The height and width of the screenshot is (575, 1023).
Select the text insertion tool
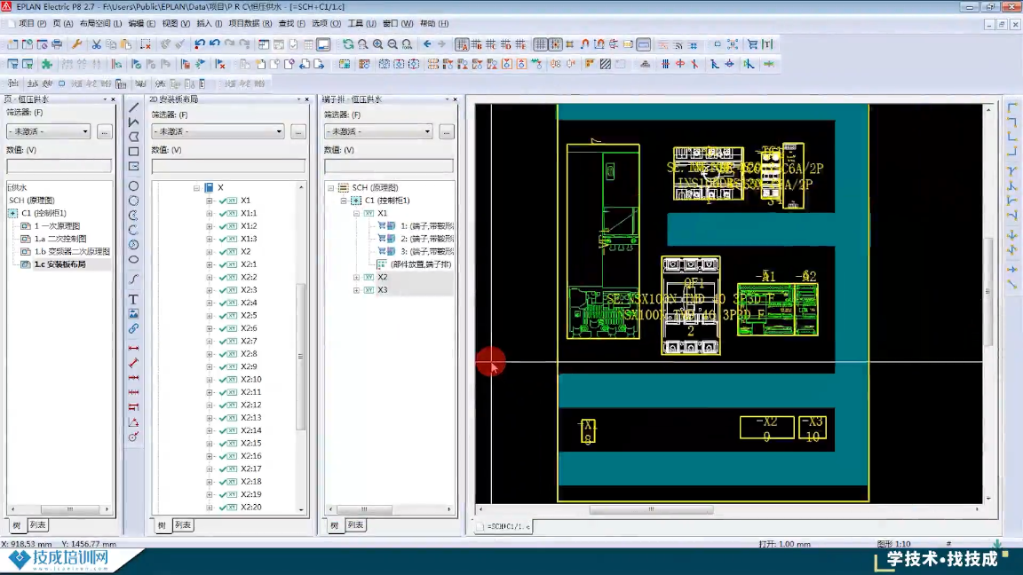coord(134,299)
